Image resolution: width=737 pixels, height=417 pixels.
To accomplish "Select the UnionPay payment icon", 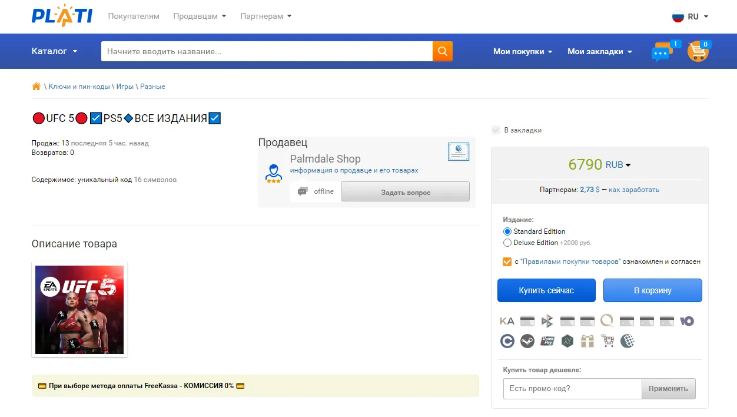I will pyautogui.click(x=547, y=341).
